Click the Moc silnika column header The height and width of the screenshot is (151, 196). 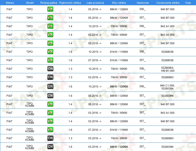[119, 2]
